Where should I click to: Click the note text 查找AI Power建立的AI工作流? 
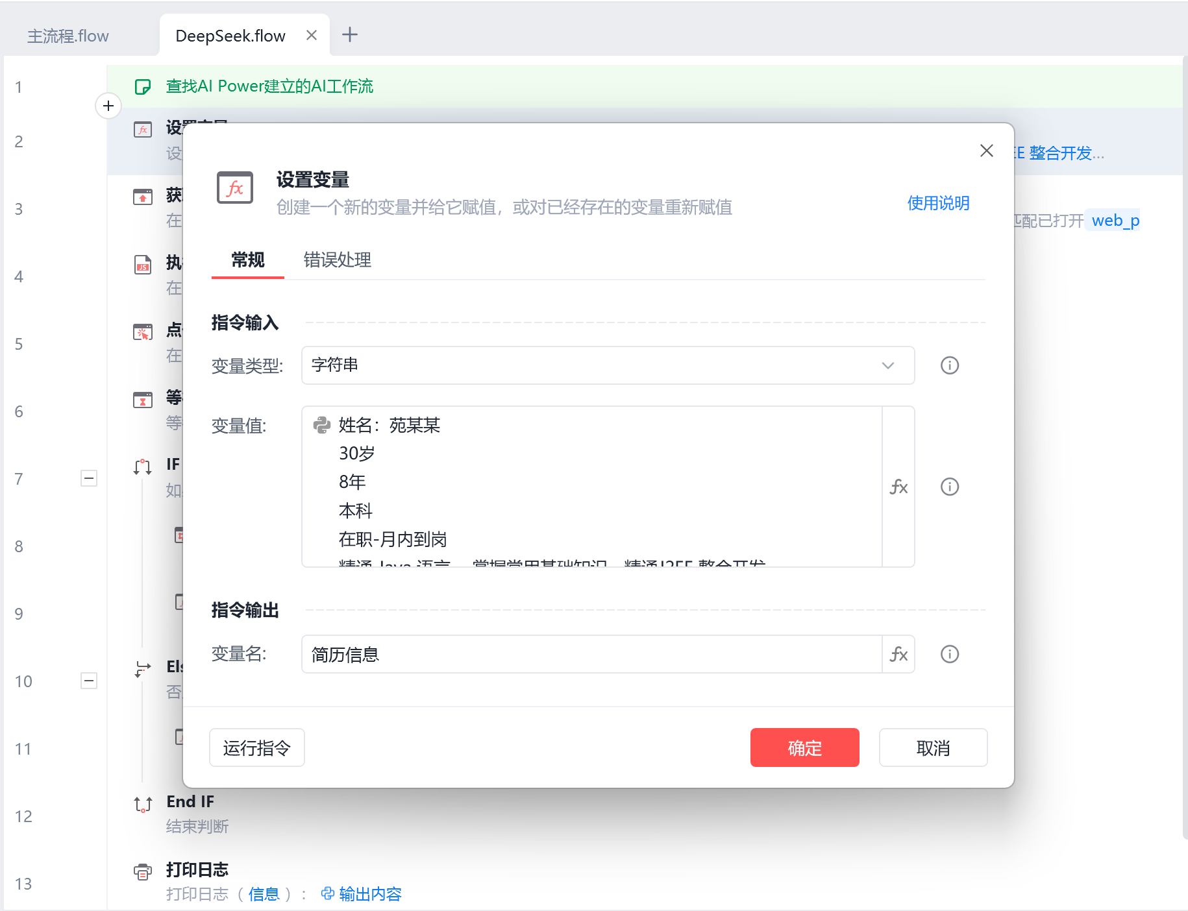click(269, 86)
